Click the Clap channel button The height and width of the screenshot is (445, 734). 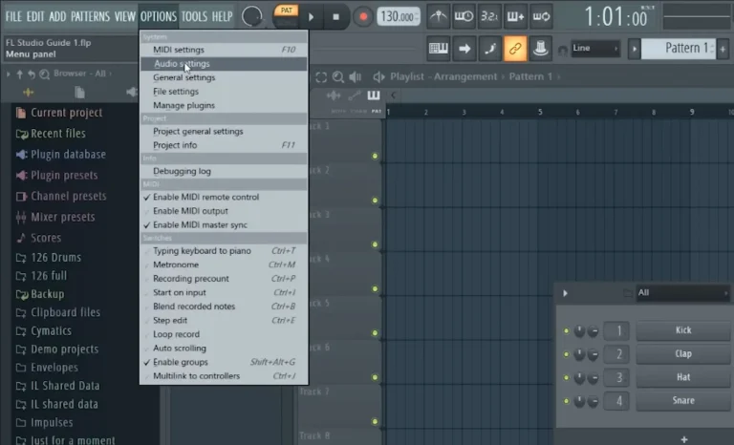click(x=683, y=353)
